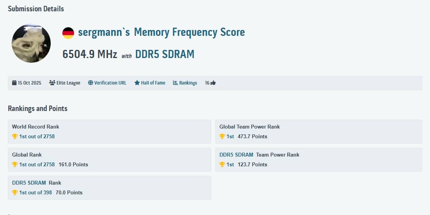Open DDR5 SDRAM link next to 6504.9 MHz

(165, 54)
